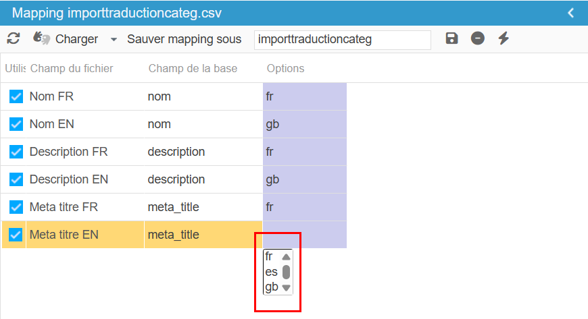Uncheck the Nom FR row checkbox

point(16,96)
